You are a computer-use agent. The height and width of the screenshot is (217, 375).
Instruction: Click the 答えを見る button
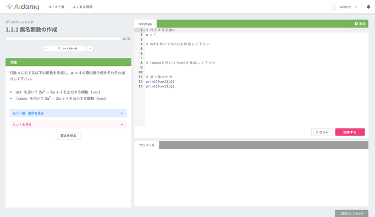click(x=69, y=136)
